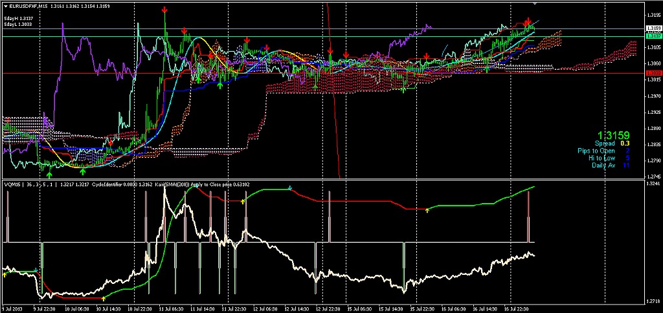Image resolution: width=663 pixels, height=313 pixels.
Task: Click the triangle icon beside EURUSDFXF title
Action: (x=5, y=6)
